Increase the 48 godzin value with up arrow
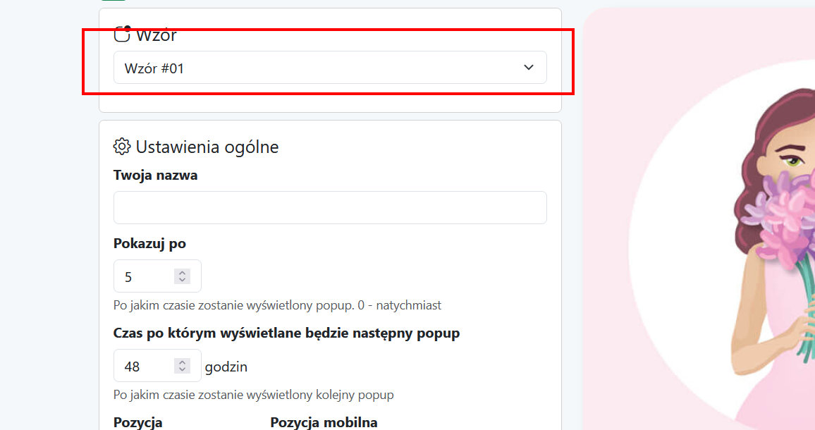This screenshot has width=815, height=430. (182, 362)
